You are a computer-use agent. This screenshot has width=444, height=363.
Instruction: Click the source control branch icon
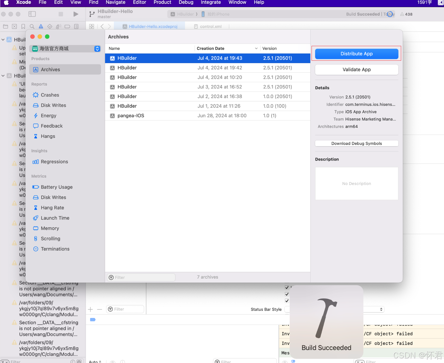point(92,14)
